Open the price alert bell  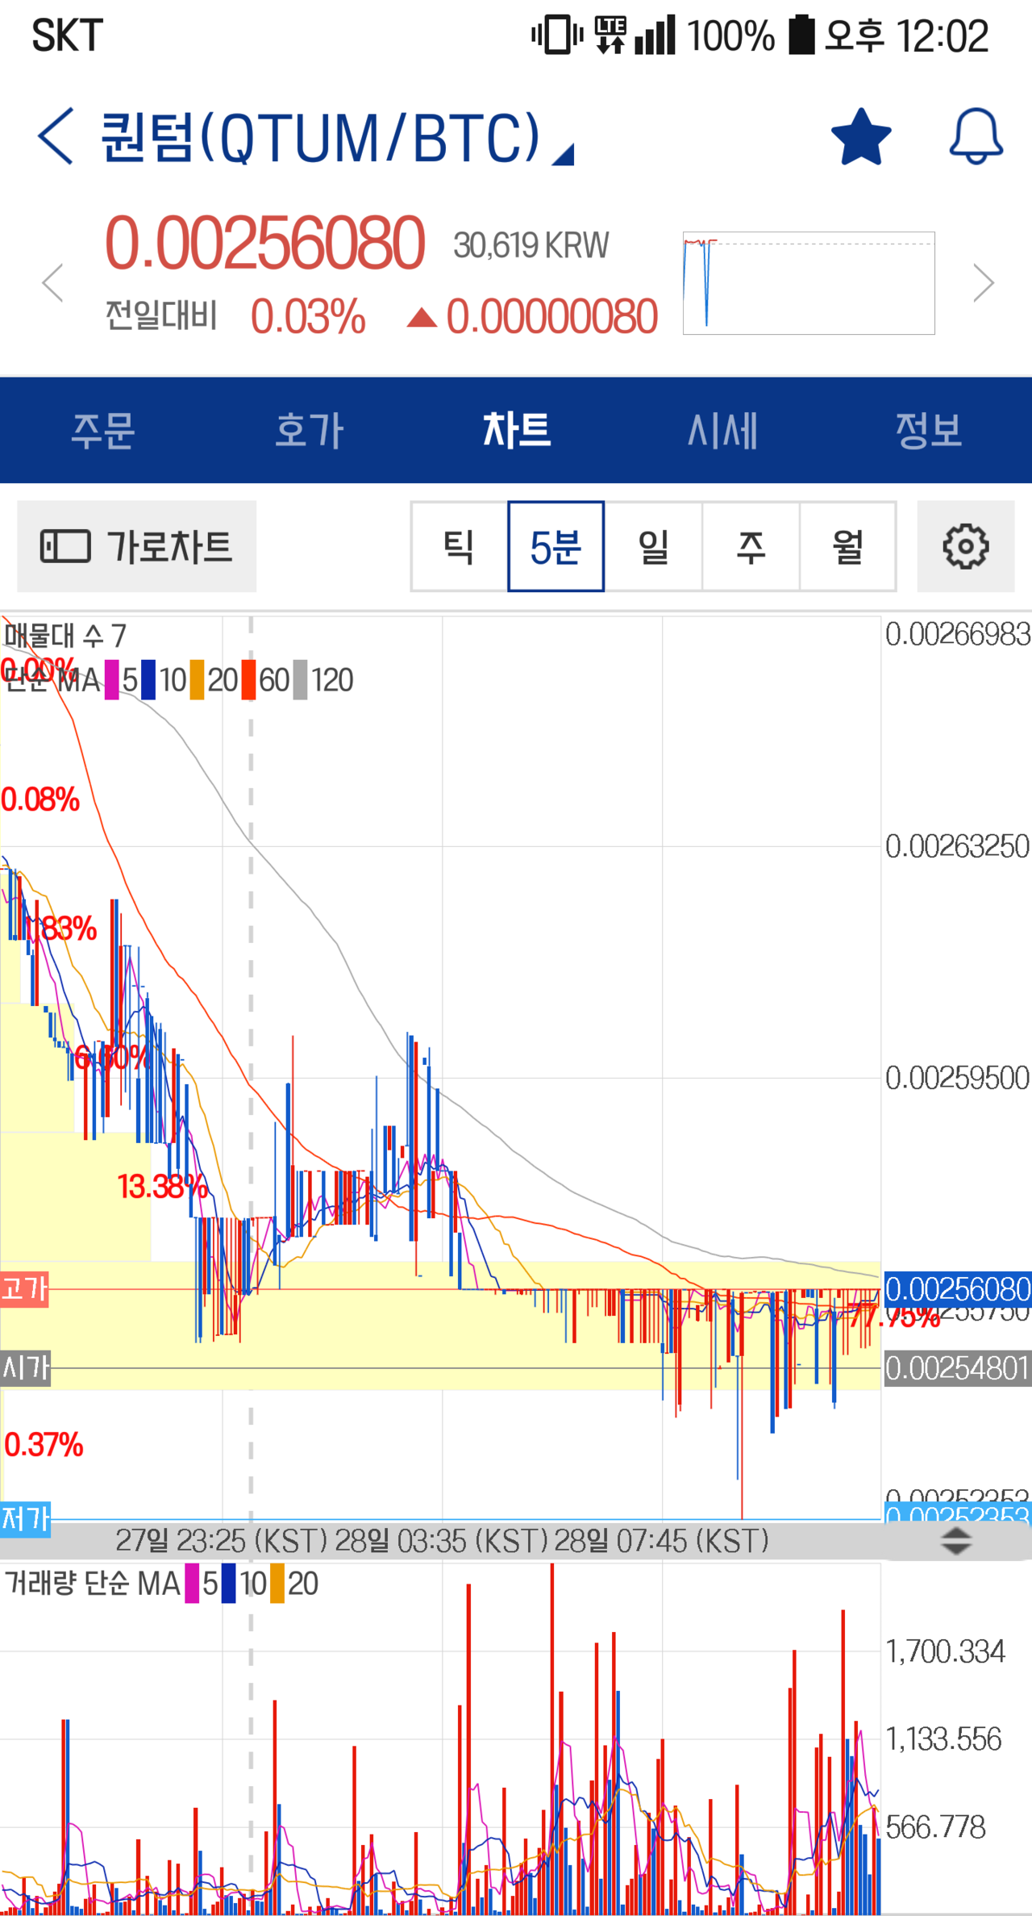[976, 136]
